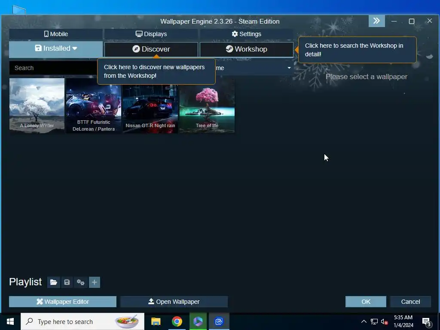
Task: Click the save playlist disk icon
Action: coord(67,282)
